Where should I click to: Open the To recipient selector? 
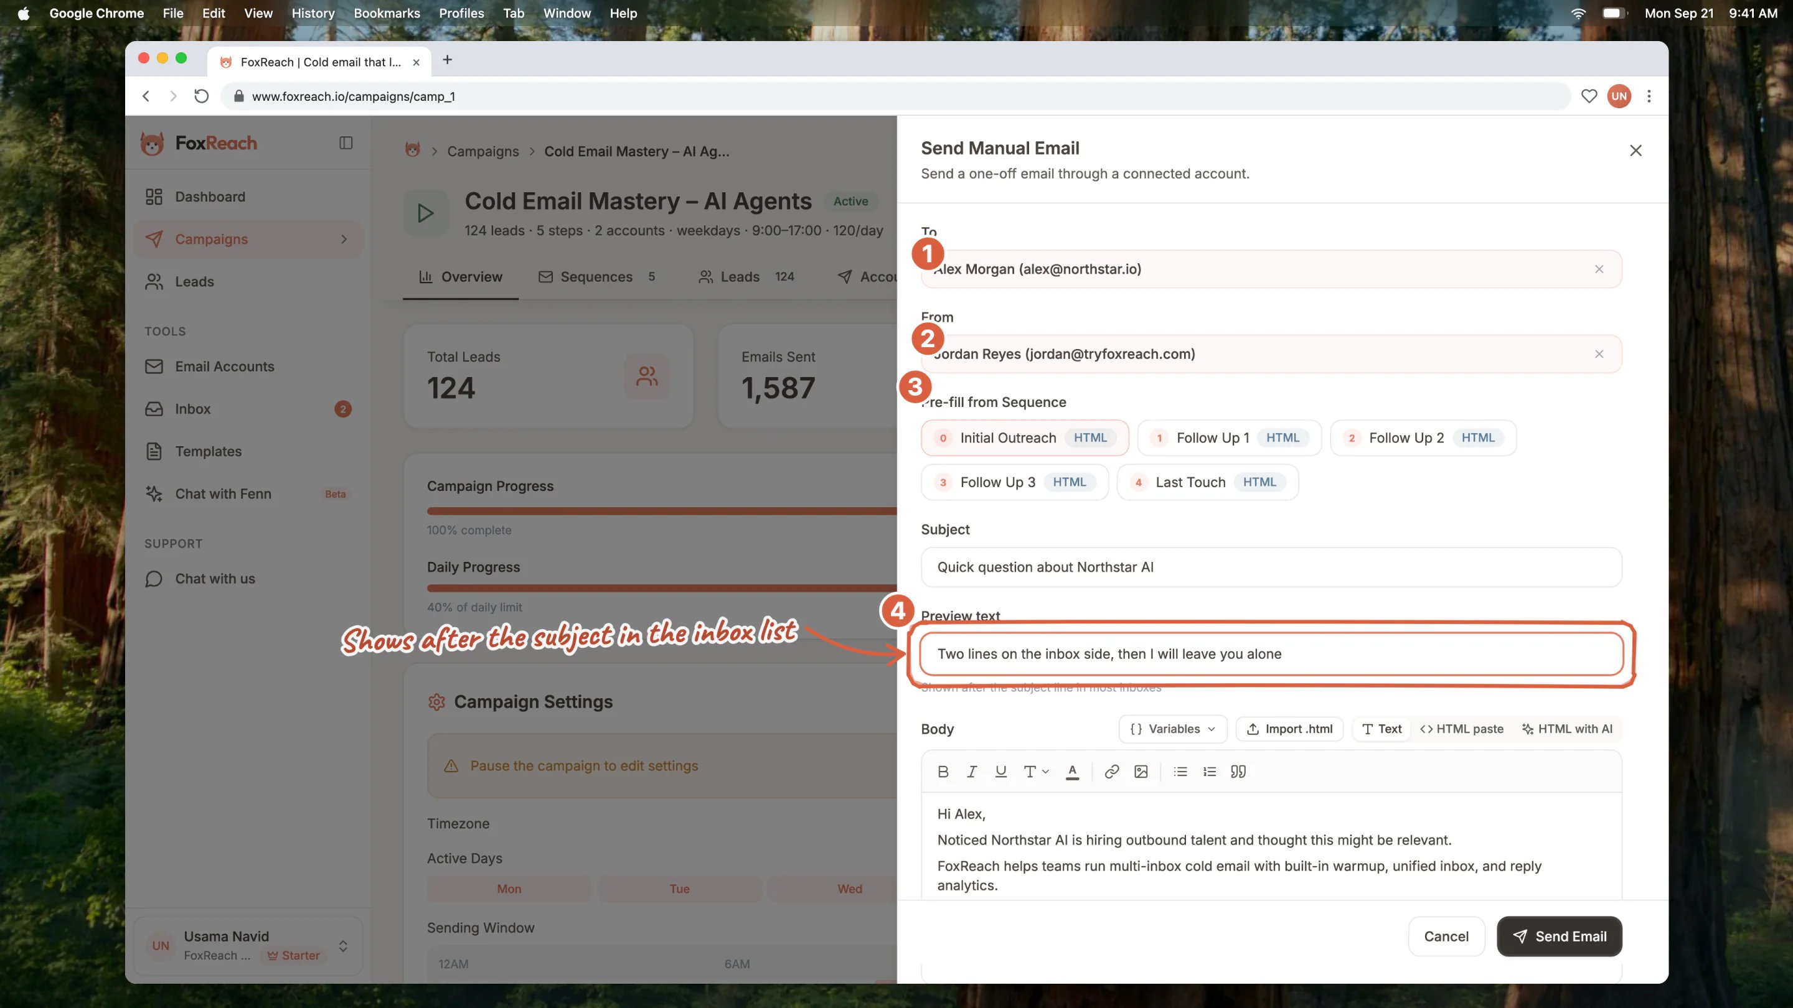tap(1271, 269)
